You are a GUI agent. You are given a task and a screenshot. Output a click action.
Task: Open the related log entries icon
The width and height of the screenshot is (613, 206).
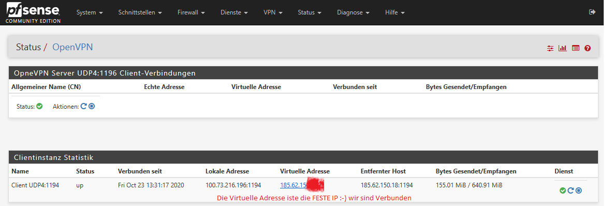[576, 49]
